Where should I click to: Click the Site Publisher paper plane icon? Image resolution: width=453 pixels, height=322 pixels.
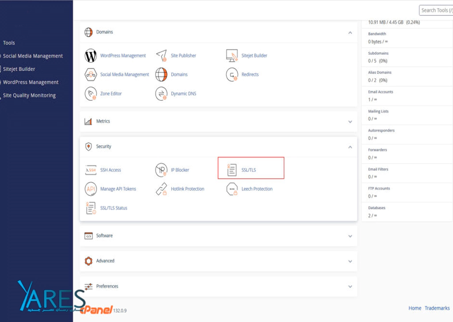point(161,55)
